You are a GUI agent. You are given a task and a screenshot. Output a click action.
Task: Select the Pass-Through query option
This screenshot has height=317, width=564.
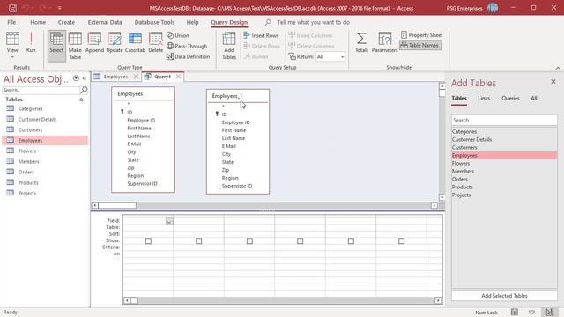pyautogui.click(x=187, y=46)
